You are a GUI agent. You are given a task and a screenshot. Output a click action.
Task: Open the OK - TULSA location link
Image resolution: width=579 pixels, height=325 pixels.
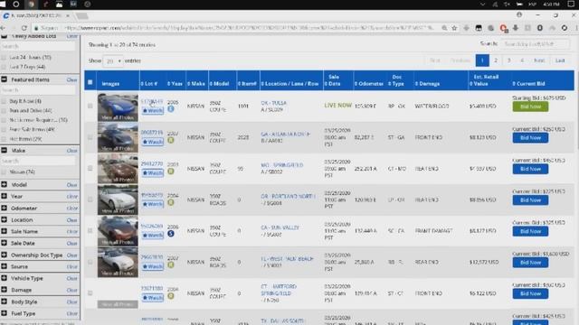(x=273, y=103)
